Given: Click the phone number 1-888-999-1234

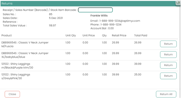Looking at the screenshot, I should tap(111, 25).
